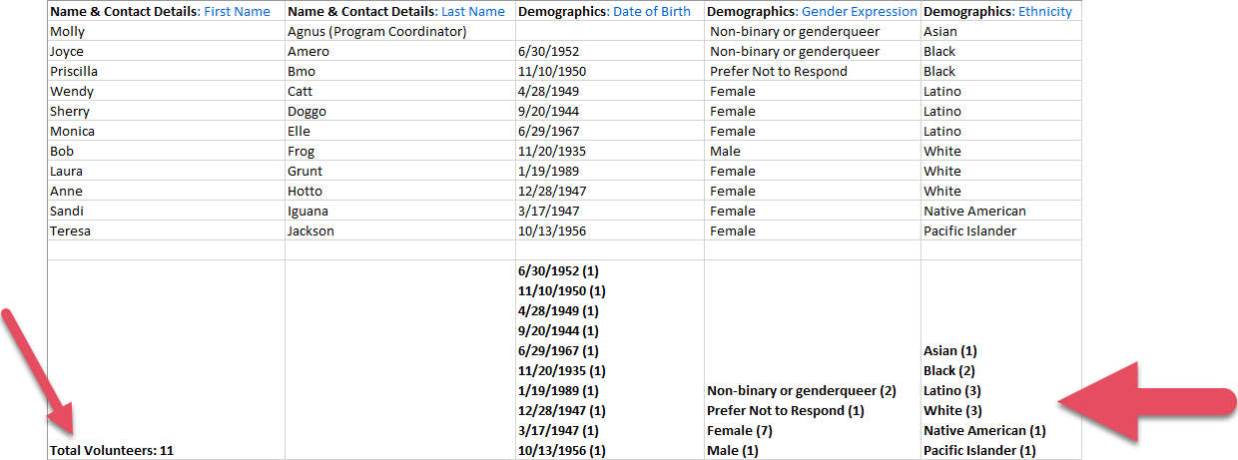Image resolution: width=1238 pixels, height=460 pixels.
Task: Click Priscilla's birth date 11/10/1950
Action: coord(610,71)
